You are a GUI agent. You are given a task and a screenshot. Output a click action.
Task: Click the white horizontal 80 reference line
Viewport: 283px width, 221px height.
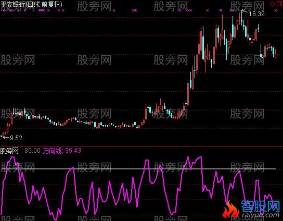click(x=138, y=169)
